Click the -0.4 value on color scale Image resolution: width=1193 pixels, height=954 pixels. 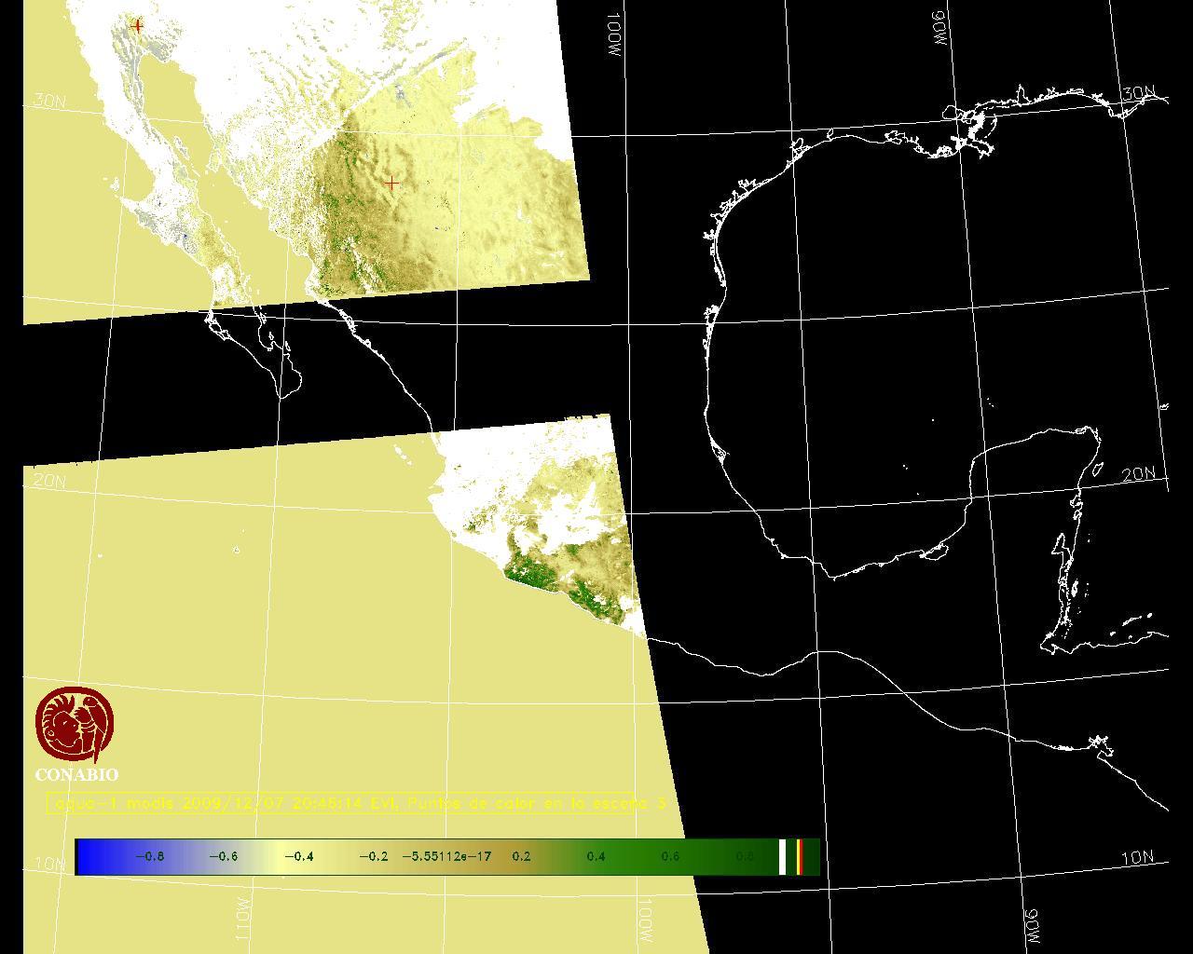coord(298,856)
